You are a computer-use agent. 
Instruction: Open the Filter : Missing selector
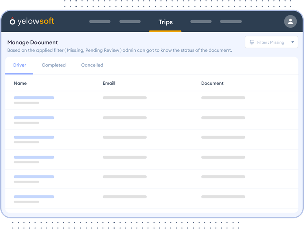click(271, 42)
